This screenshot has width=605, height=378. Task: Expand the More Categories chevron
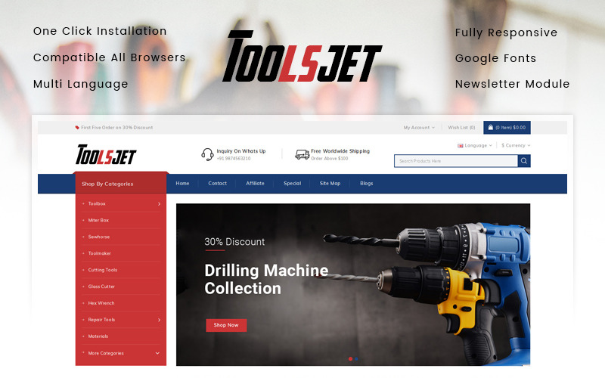point(157,353)
